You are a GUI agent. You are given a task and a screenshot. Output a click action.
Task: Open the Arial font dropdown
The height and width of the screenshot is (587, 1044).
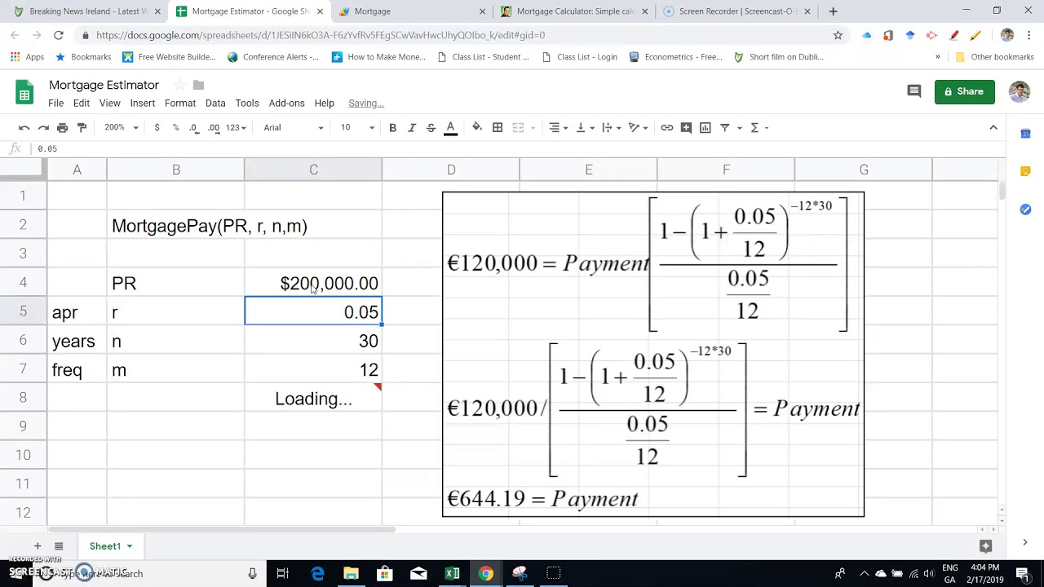294,127
